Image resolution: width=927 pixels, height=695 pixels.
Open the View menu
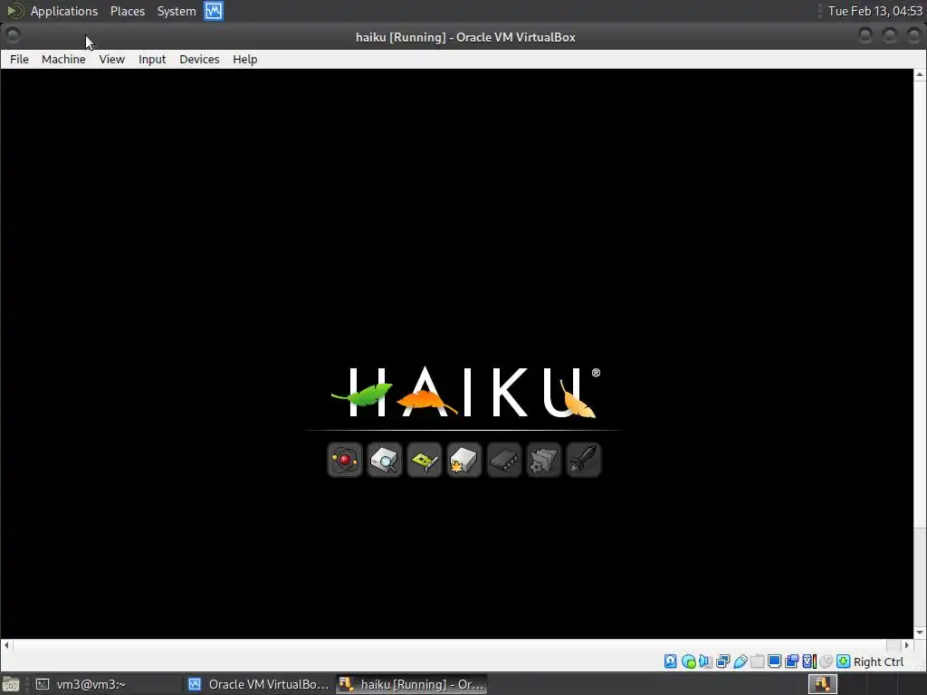point(111,59)
